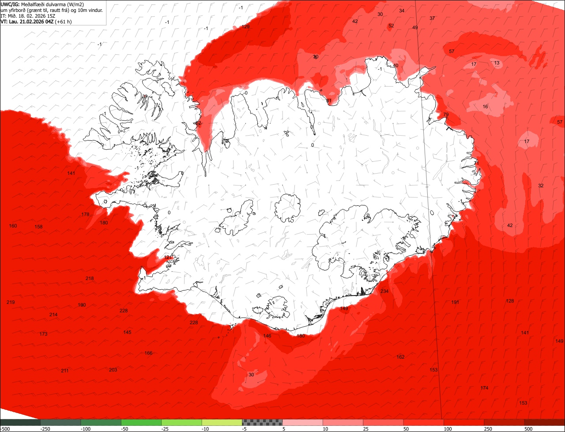Click the flux value 211 in lower left

(65, 371)
